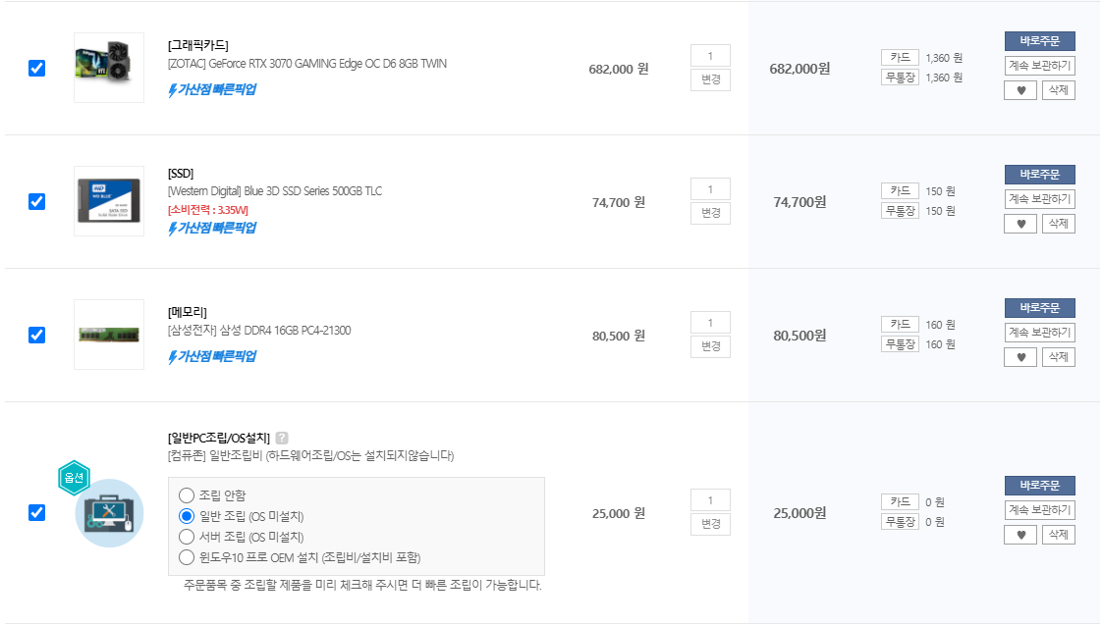Viewport: 1102px width, 624px height.
Task: Click the teal 옵션 hexagon badge icon
Action: pyautogui.click(x=75, y=478)
